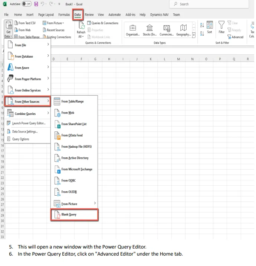
Task: Choose From OData Feed
Action: (74, 135)
